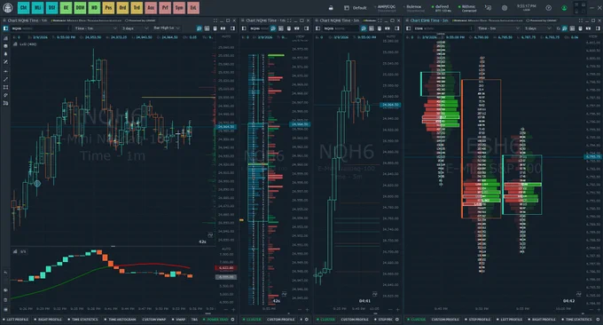Open the 'Time - 1m' timeframe dropdown
The image size is (603, 325).
pos(96,28)
